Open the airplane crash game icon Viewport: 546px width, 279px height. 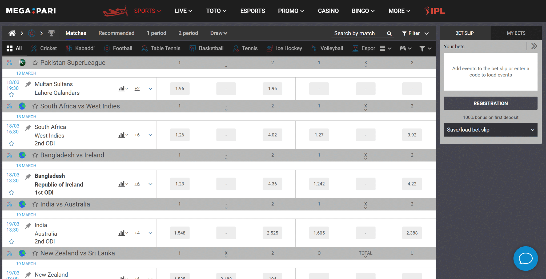point(115,11)
